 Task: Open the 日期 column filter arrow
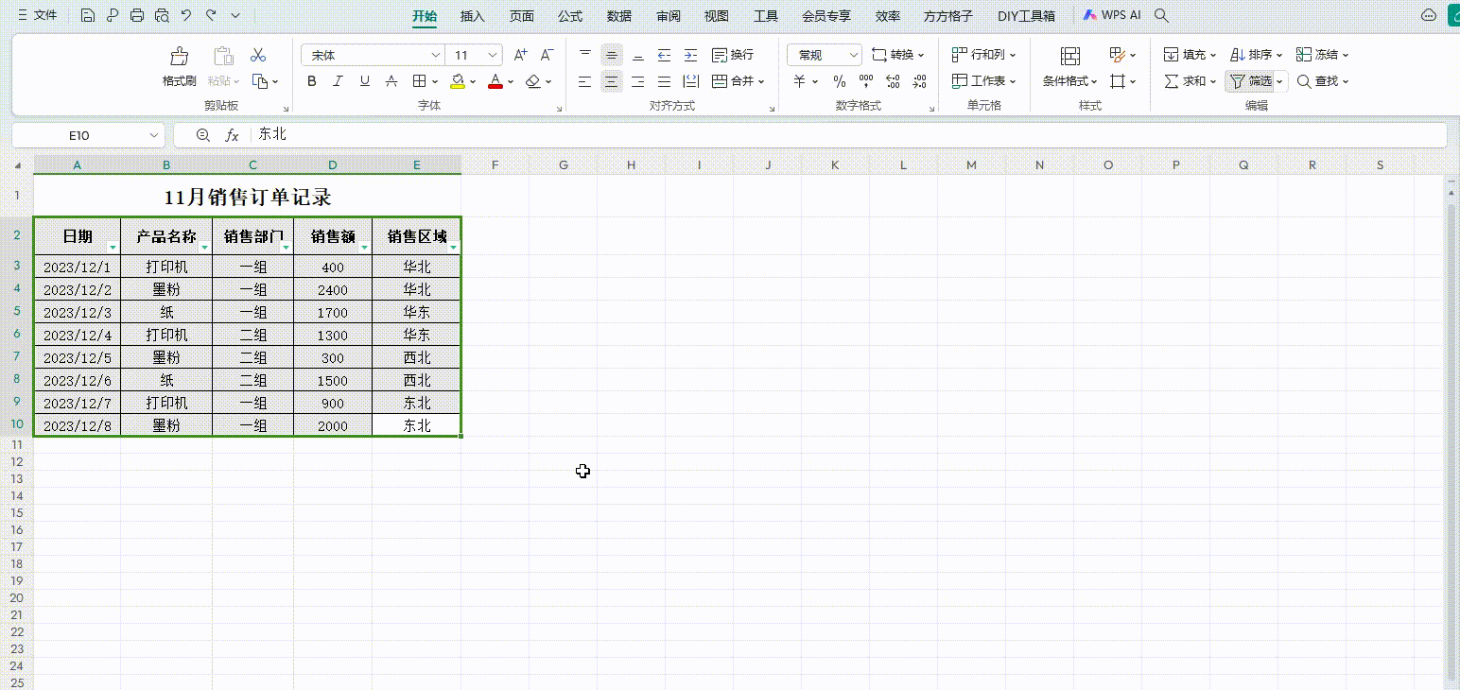(x=113, y=247)
